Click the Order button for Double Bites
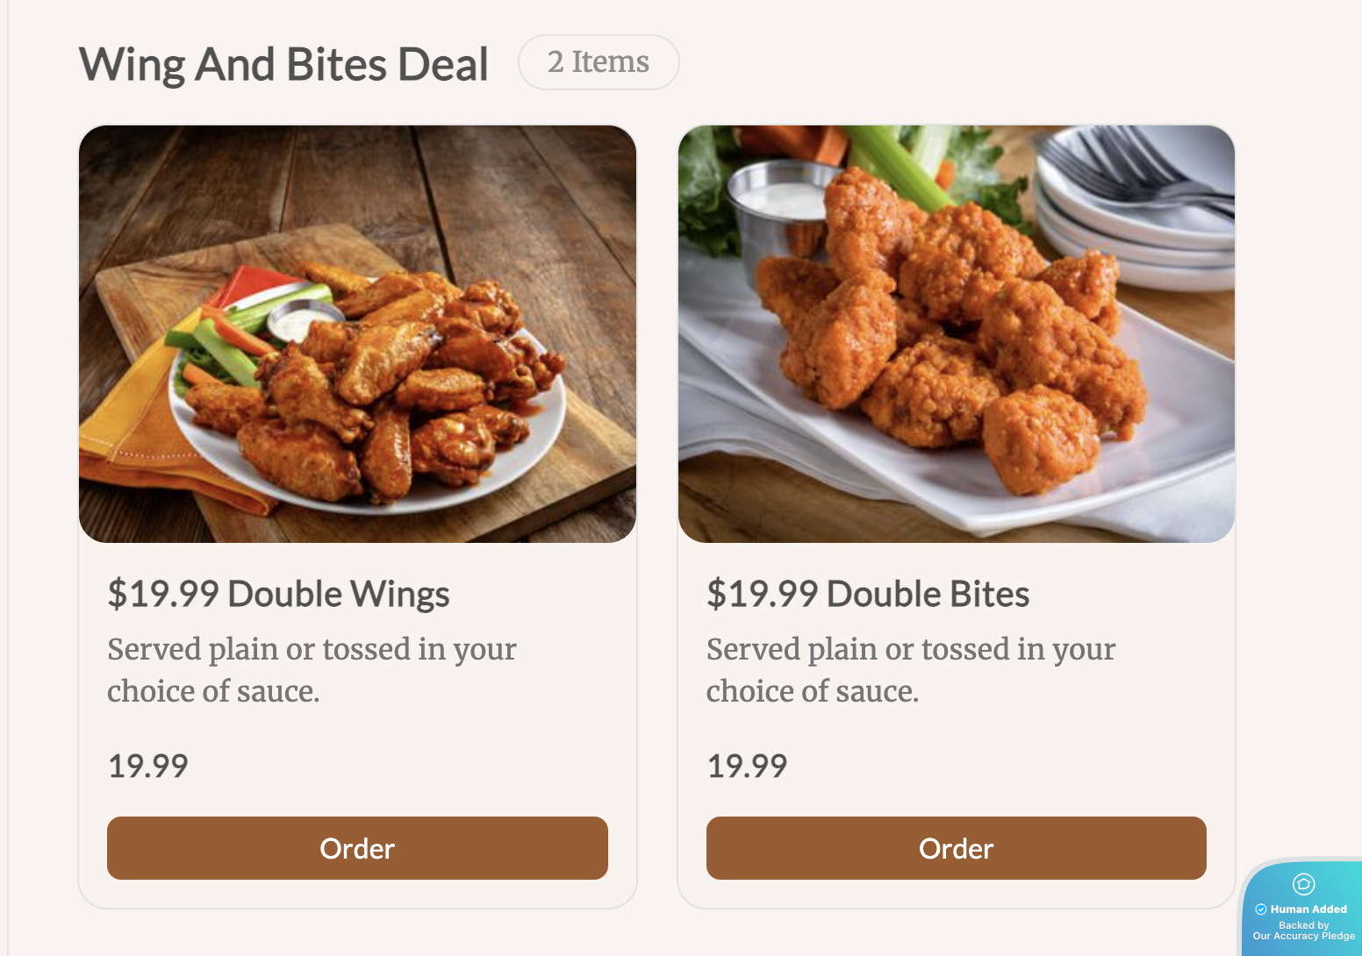This screenshot has width=1362, height=956. click(956, 848)
